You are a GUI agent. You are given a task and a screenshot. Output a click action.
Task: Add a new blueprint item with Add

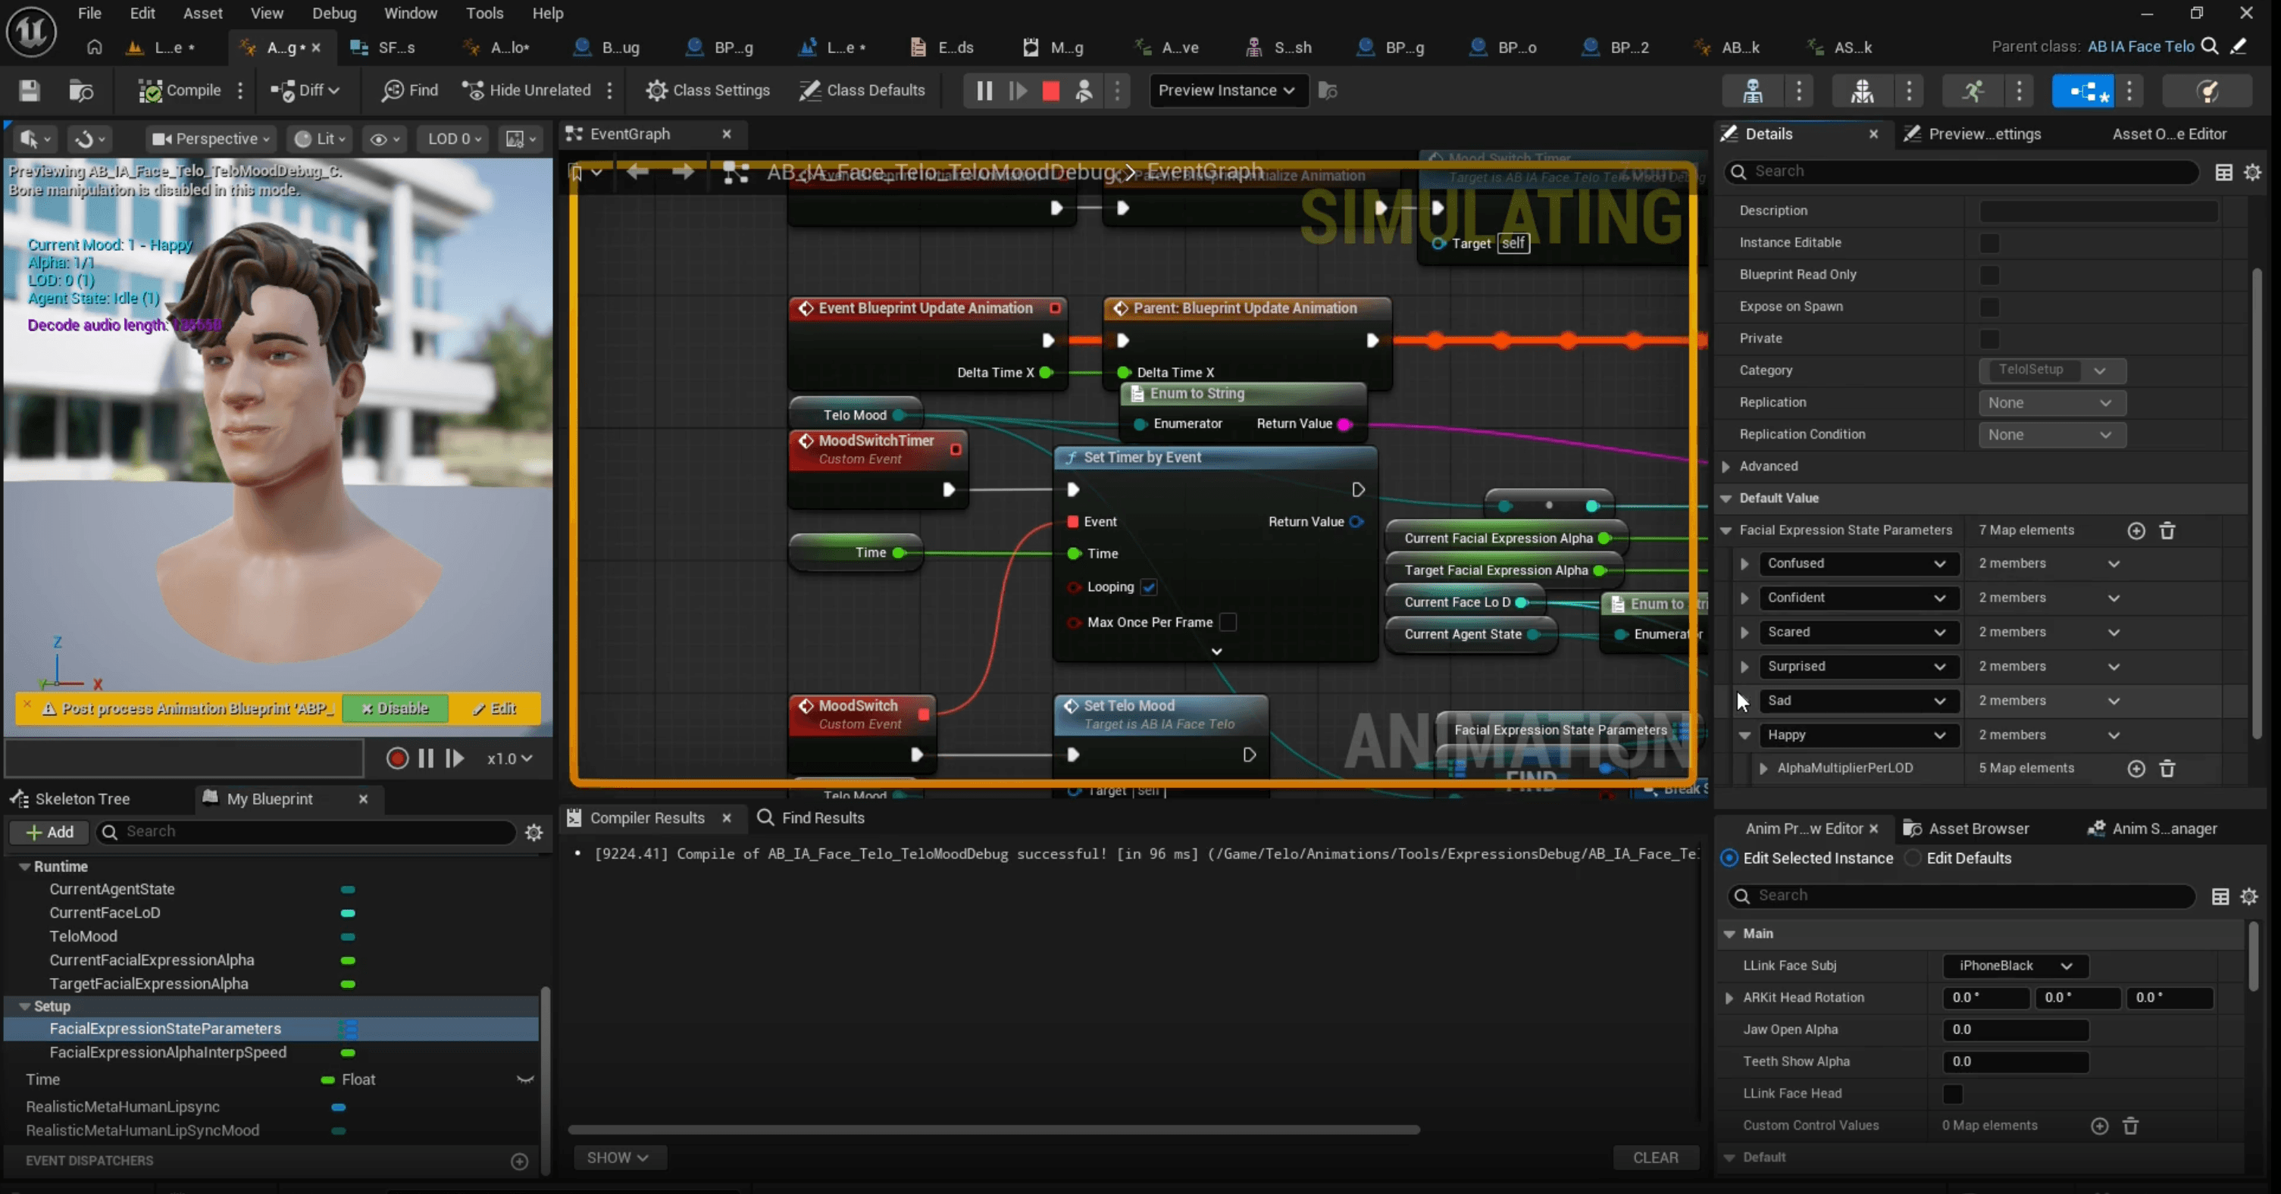pyautogui.click(x=49, y=832)
